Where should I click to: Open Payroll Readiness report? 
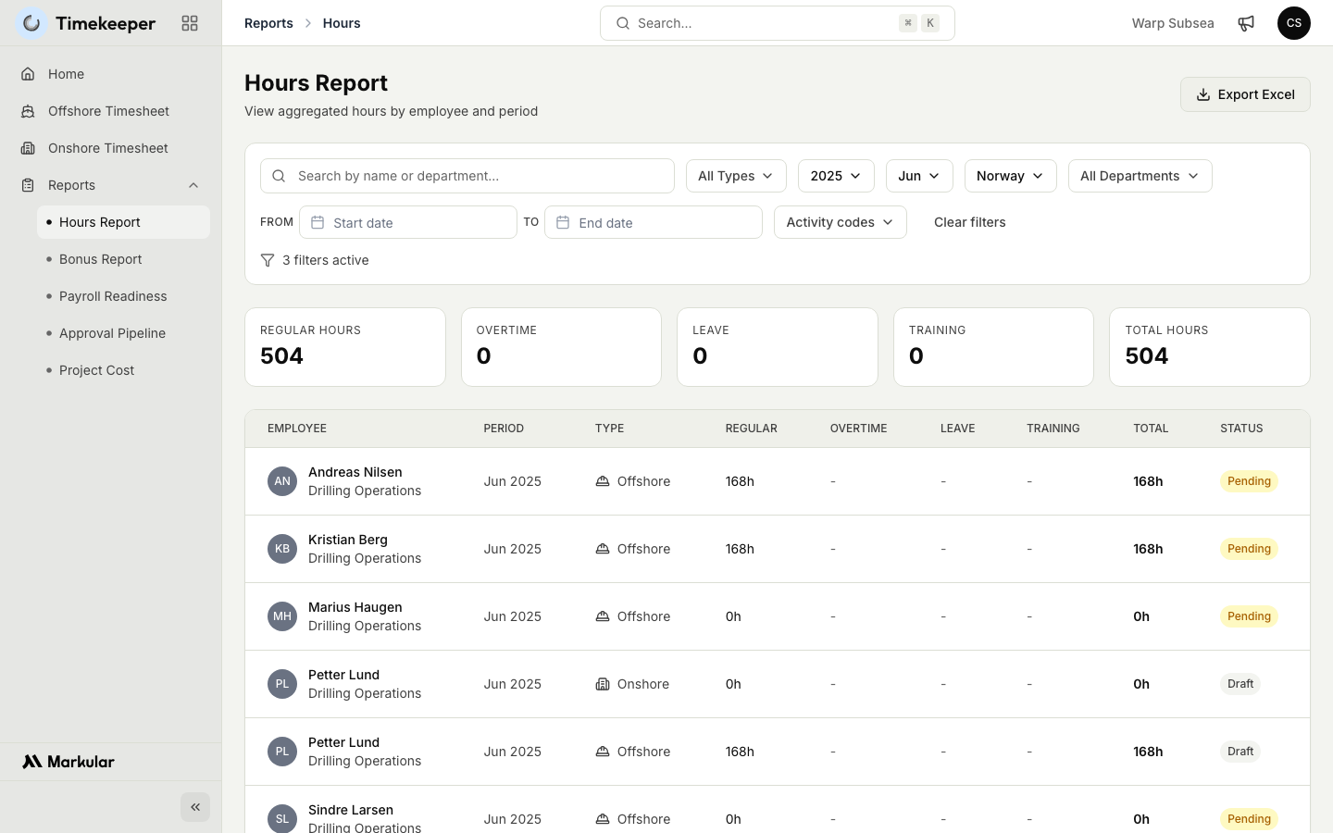[x=123, y=296]
